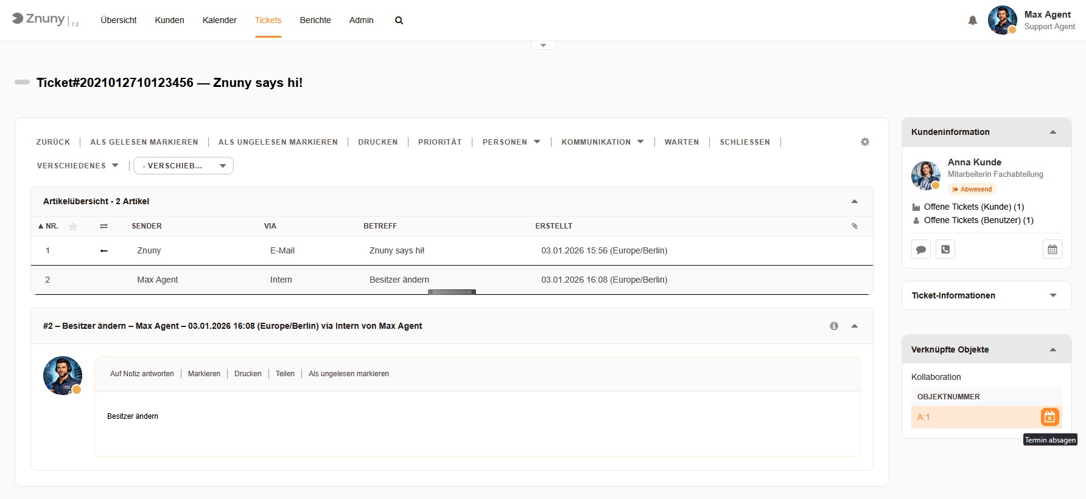Viewport: 1086px width, 499px height.
Task: Go to the Kalender menu item
Action: 219,20
